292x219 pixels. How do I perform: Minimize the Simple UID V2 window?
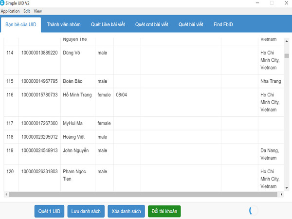coord(257,3)
